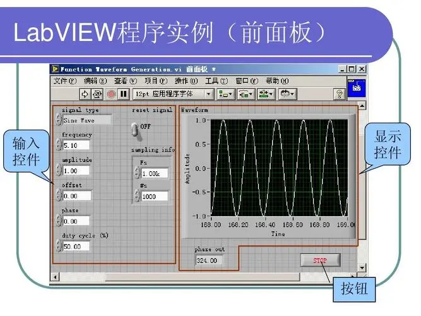Click the horizontal scrollbar left arrow
This screenshot has height=316, width=421.
click(55, 277)
